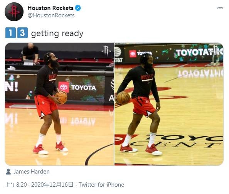Click the 2020年12月16日 date text

(52, 185)
